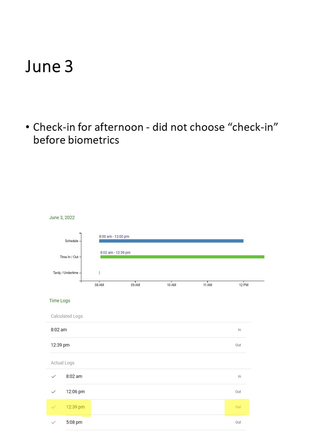
Task: Click the checkmark beside 8:02 am actual log
Action: pyautogui.click(x=54, y=377)
